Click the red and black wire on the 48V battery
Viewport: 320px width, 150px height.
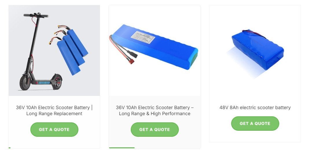pyautogui.click(x=254, y=34)
